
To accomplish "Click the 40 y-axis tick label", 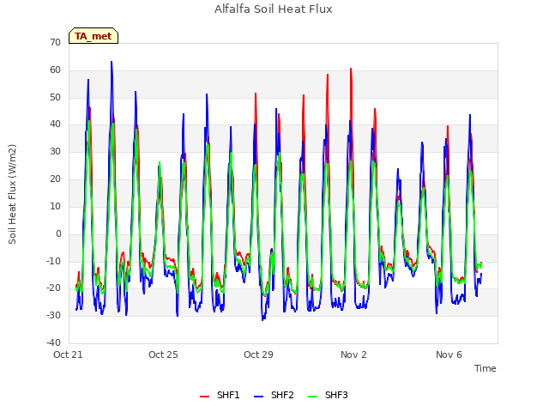I will pyautogui.click(x=55, y=124).
